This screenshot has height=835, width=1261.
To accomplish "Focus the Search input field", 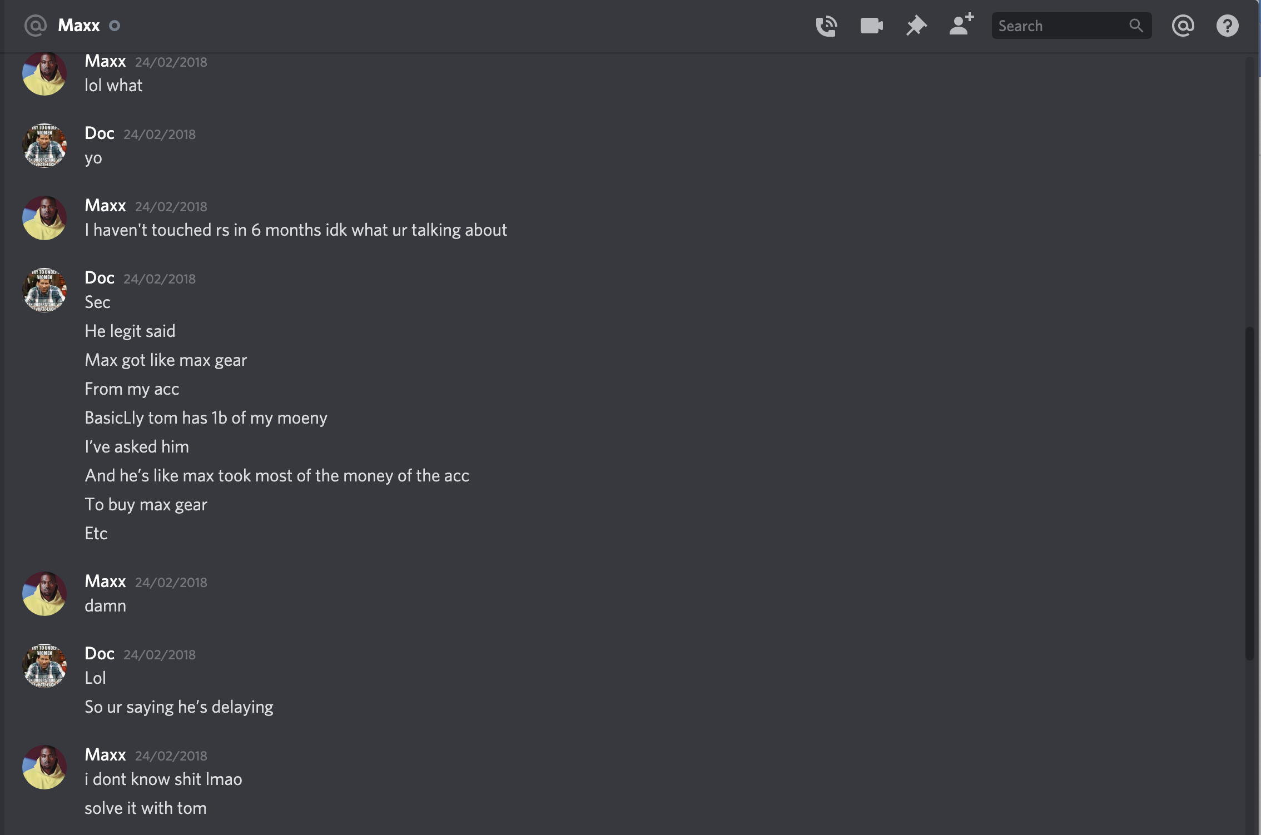I will point(1071,26).
